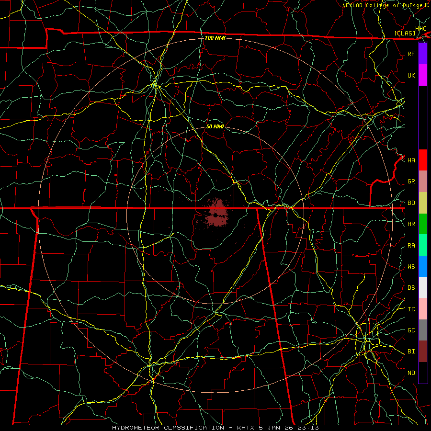Click the RA light-green legend swatch
Image resolution: width=431 pixels, height=431 pixels.
(x=423, y=245)
